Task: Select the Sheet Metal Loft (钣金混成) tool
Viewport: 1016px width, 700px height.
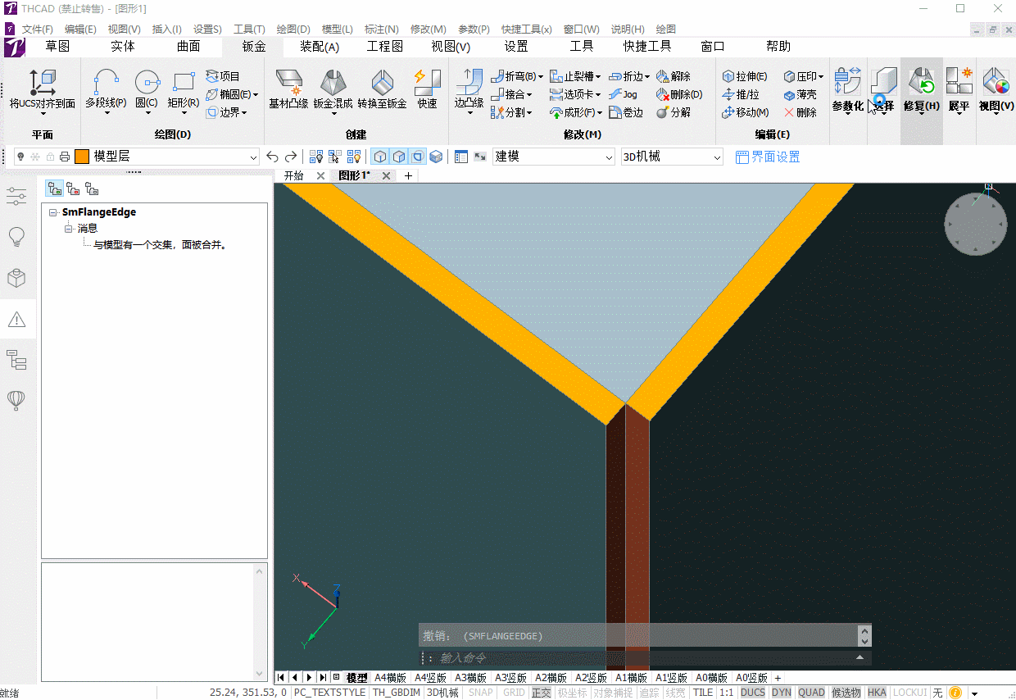Action: (333, 89)
